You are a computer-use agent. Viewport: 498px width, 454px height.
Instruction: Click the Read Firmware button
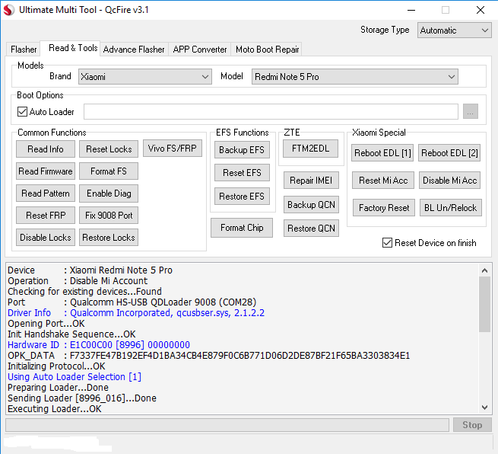[x=46, y=171]
